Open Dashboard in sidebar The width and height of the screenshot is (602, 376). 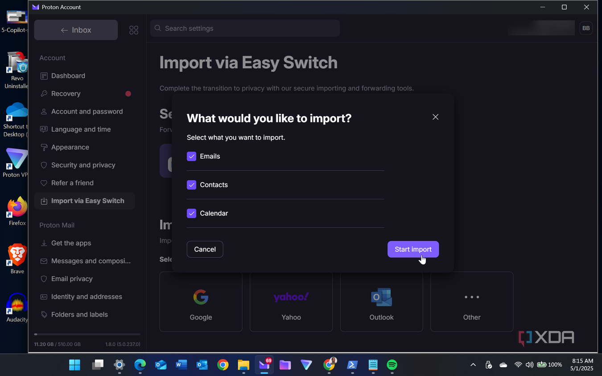(85, 76)
